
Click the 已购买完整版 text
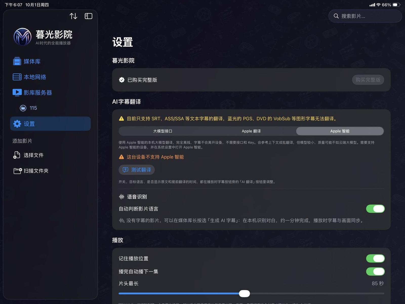pyautogui.click(x=142, y=80)
